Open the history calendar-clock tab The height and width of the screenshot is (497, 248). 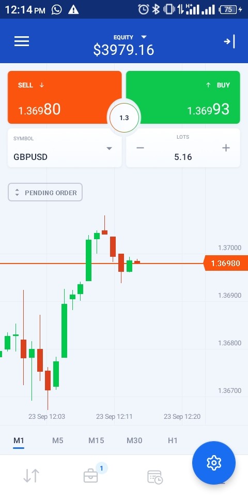(155, 477)
